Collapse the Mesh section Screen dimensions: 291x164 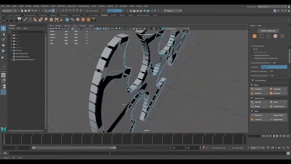tap(252, 85)
